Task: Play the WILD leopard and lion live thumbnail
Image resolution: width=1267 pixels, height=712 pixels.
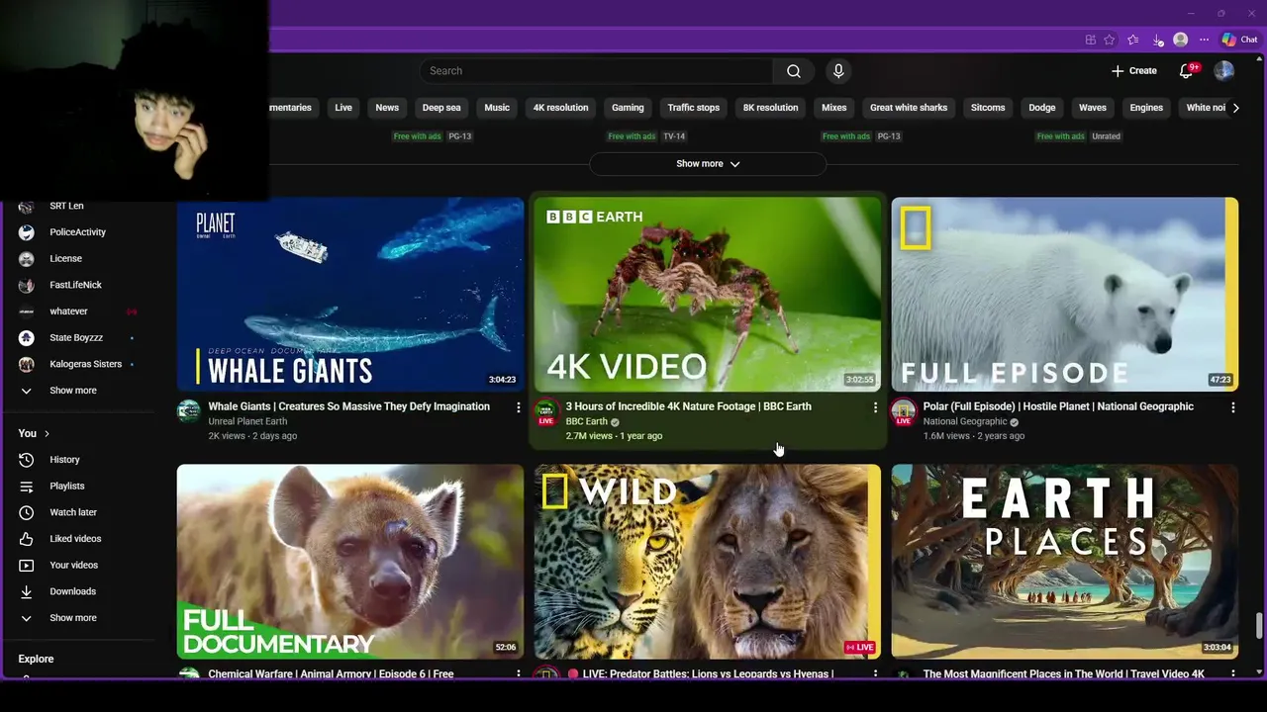Action: pos(708,561)
